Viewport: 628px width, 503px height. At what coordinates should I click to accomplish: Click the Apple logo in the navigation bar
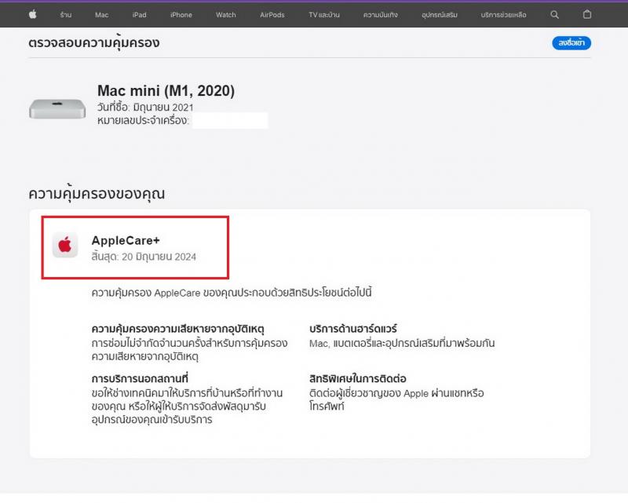click(x=33, y=15)
